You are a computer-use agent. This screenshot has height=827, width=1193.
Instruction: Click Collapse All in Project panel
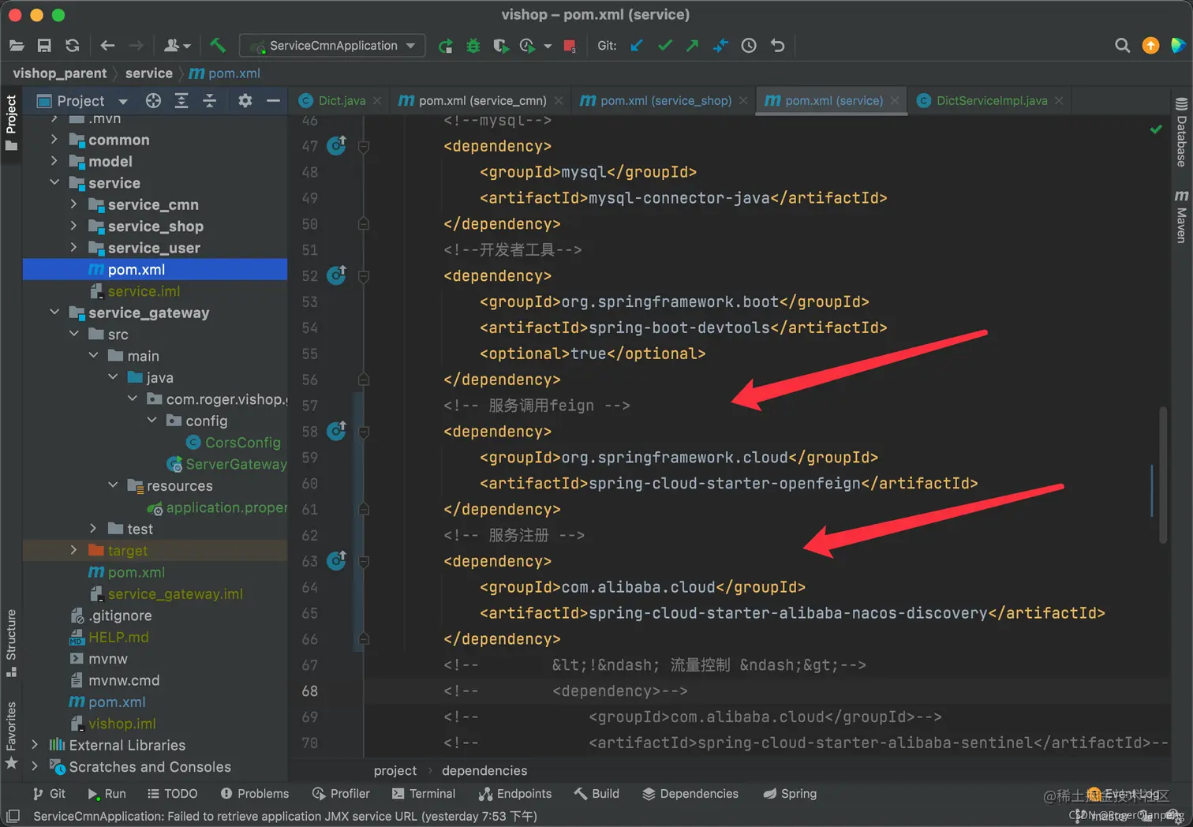coord(210,100)
